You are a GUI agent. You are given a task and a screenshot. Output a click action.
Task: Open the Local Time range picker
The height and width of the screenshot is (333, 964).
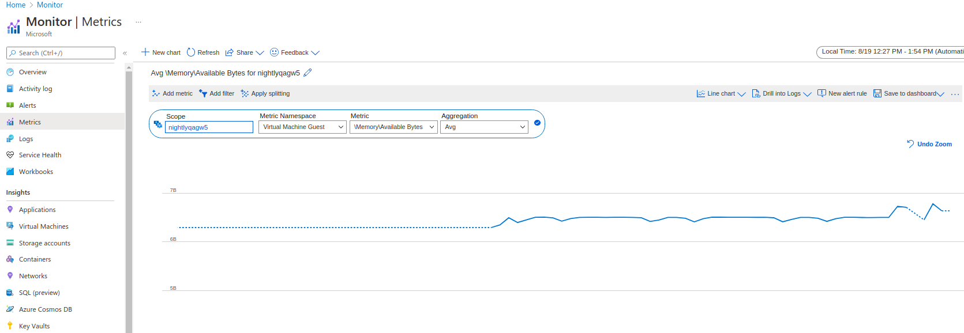pyautogui.click(x=891, y=52)
